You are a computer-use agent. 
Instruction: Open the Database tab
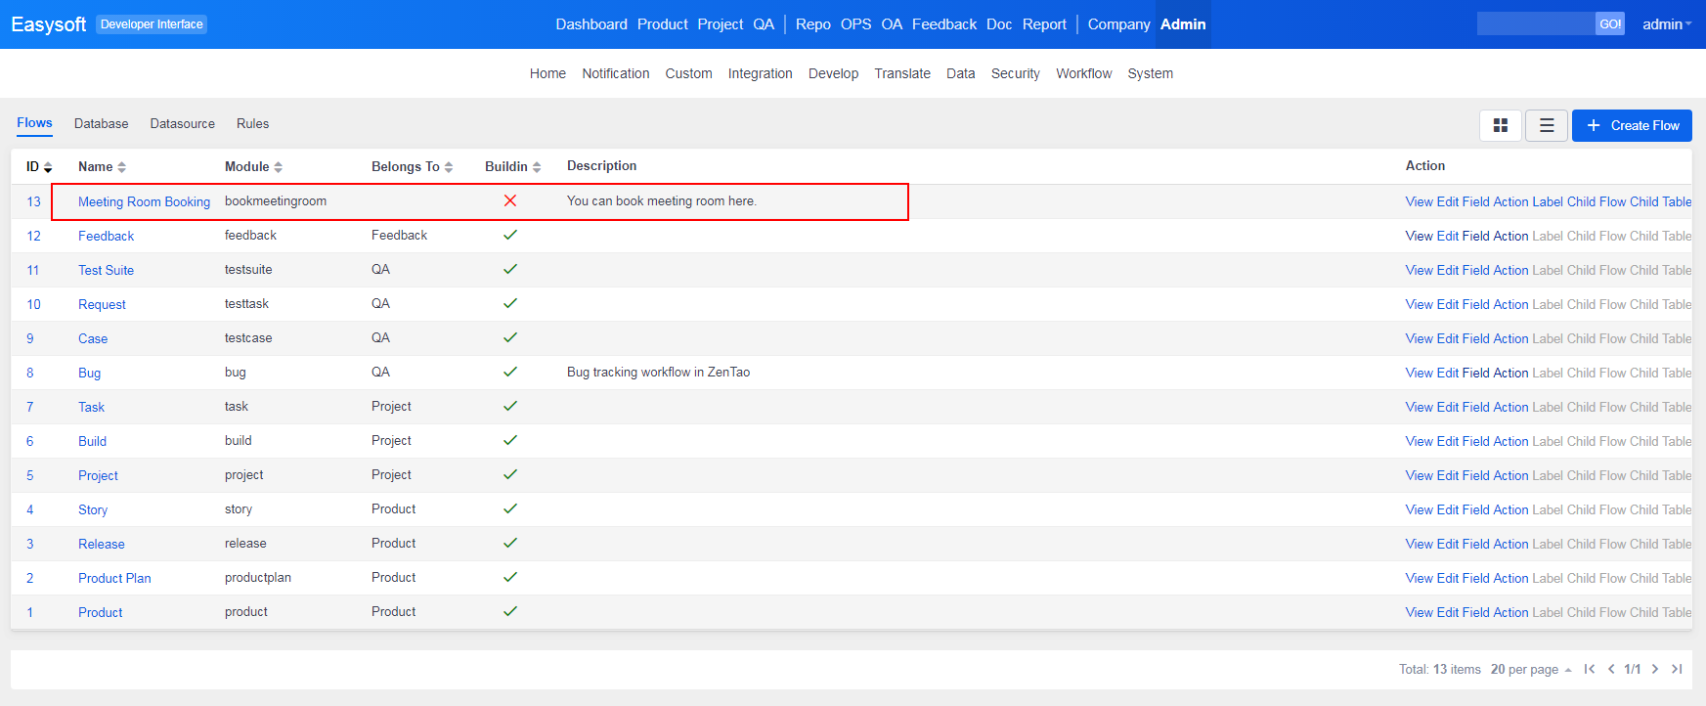pos(101,124)
